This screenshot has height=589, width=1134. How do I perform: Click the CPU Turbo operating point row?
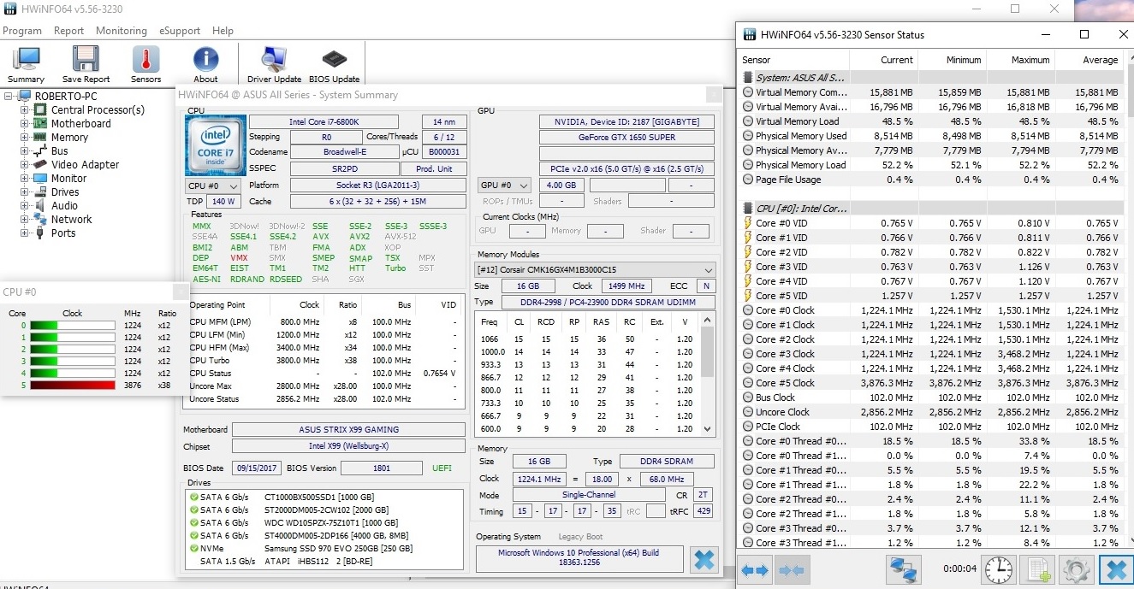pyautogui.click(x=325, y=360)
